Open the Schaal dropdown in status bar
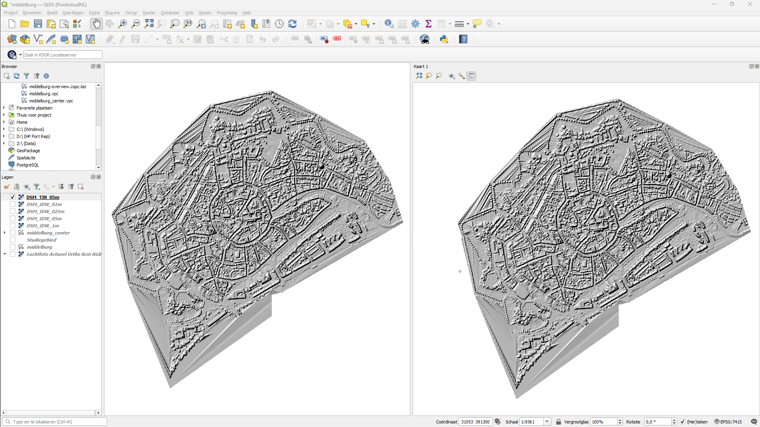The image size is (760, 427). [x=547, y=421]
